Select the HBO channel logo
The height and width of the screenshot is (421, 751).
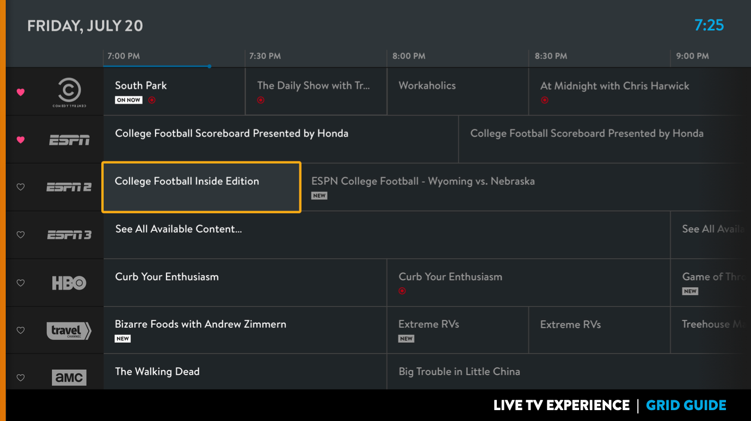(x=69, y=283)
